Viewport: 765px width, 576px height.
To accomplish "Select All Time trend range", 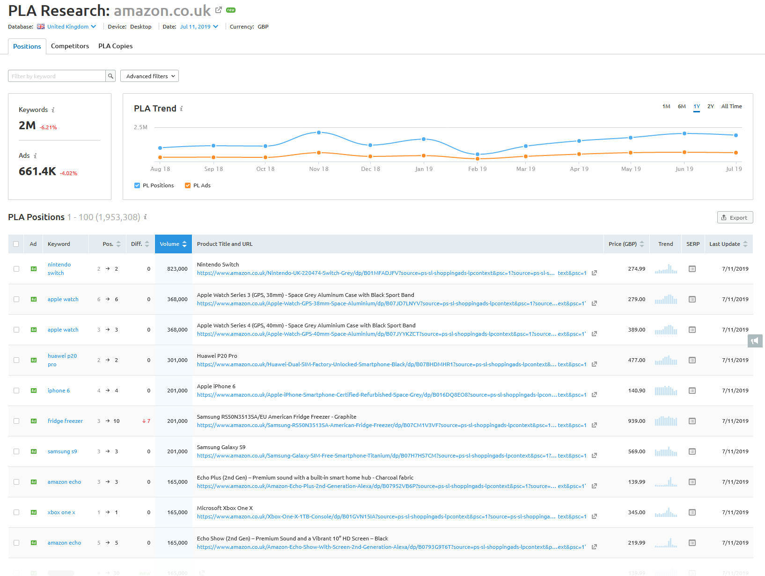I will (731, 106).
